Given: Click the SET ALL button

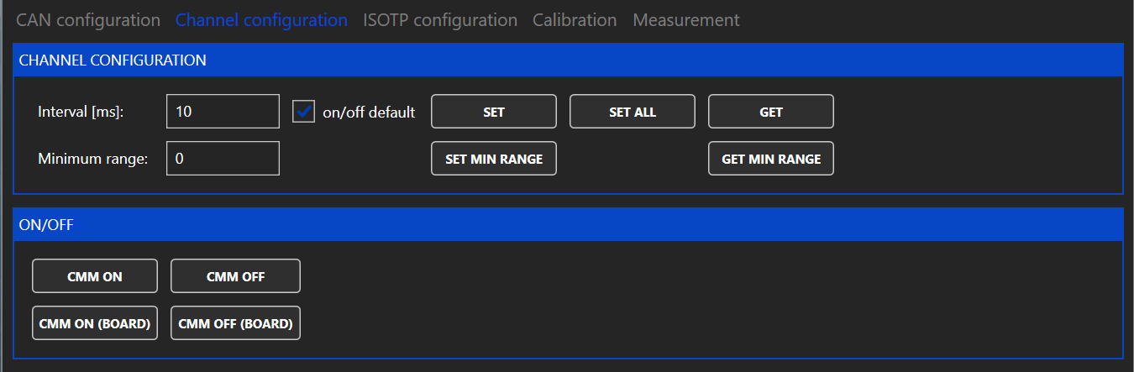Looking at the screenshot, I should click(x=633, y=112).
